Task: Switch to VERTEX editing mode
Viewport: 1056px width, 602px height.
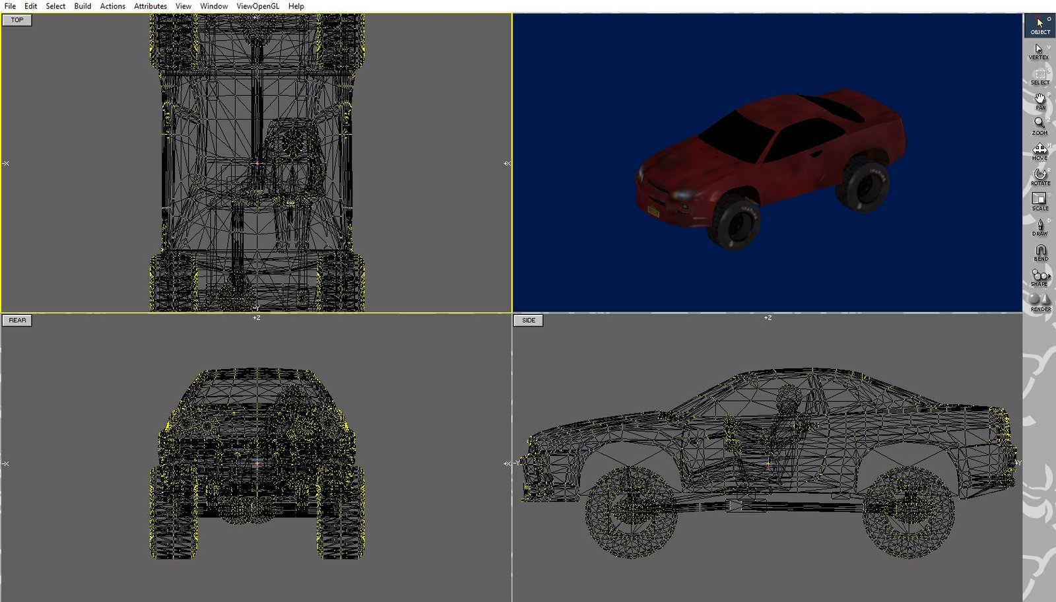Action: coord(1038,53)
